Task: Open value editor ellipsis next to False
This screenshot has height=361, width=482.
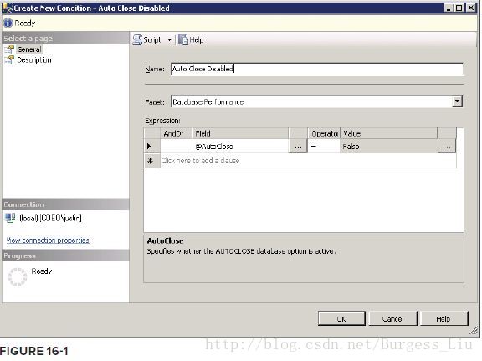Action: pos(447,147)
